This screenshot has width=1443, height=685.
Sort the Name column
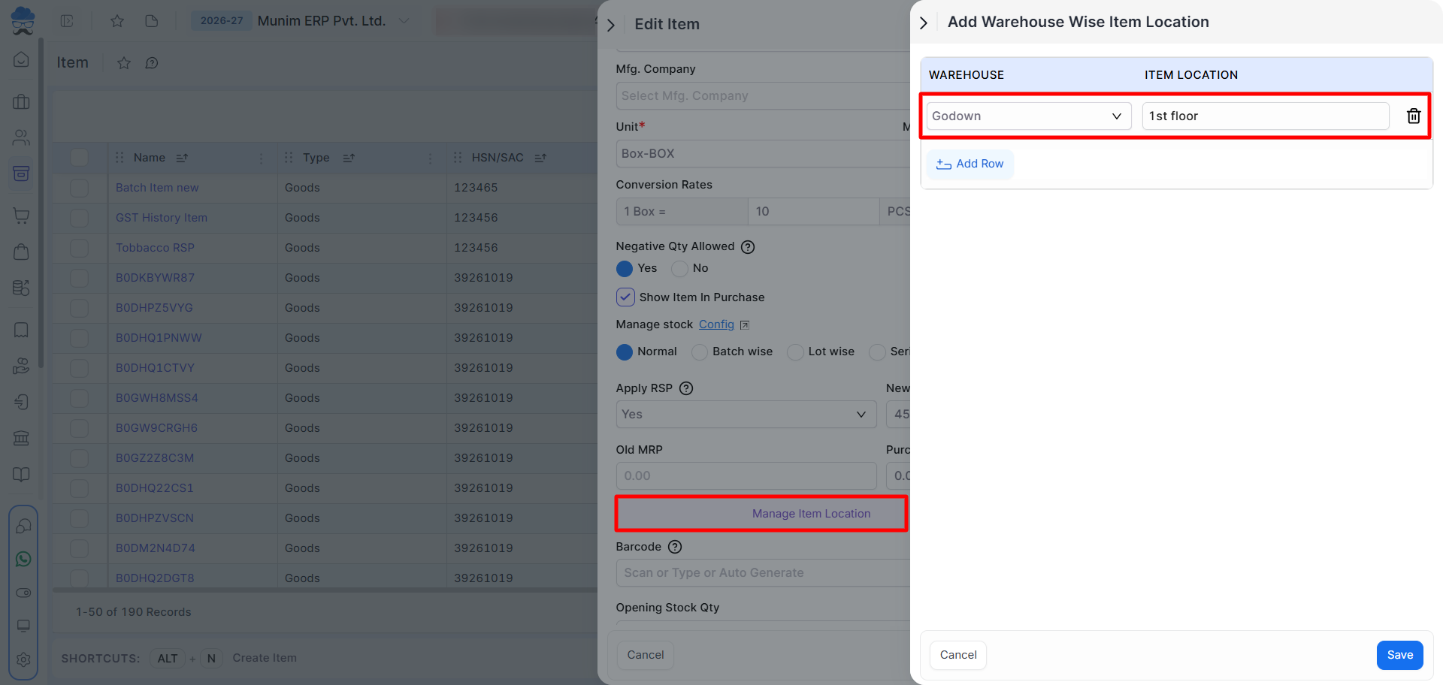pos(182,158)
